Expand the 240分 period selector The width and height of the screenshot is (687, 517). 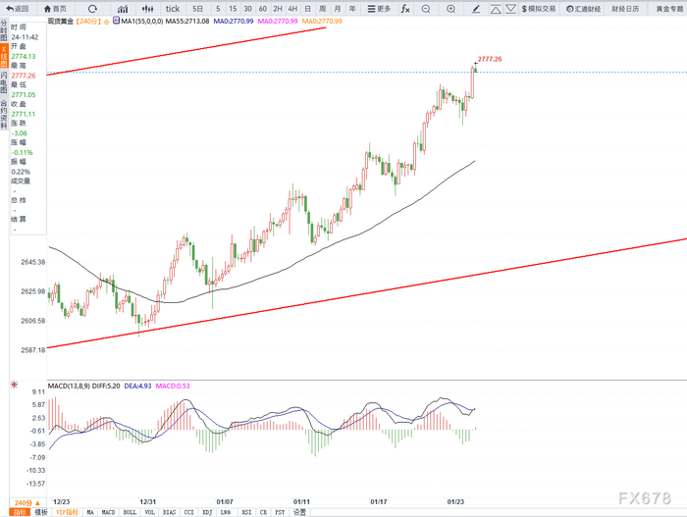[27, 502]
